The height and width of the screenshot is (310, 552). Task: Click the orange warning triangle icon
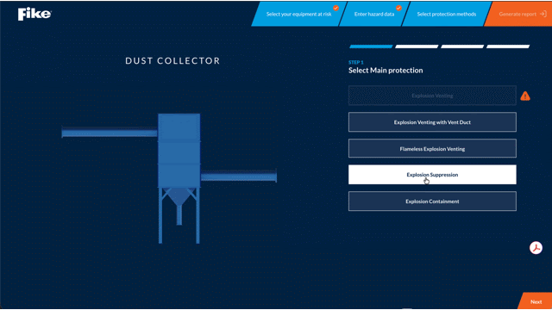click(525, 96)
